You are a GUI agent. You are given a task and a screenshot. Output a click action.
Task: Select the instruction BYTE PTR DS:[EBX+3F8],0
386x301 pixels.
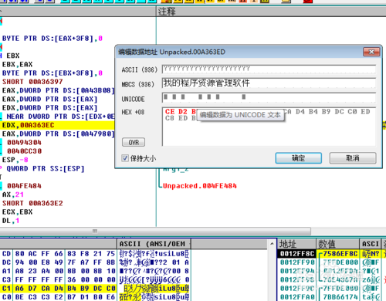52,73
